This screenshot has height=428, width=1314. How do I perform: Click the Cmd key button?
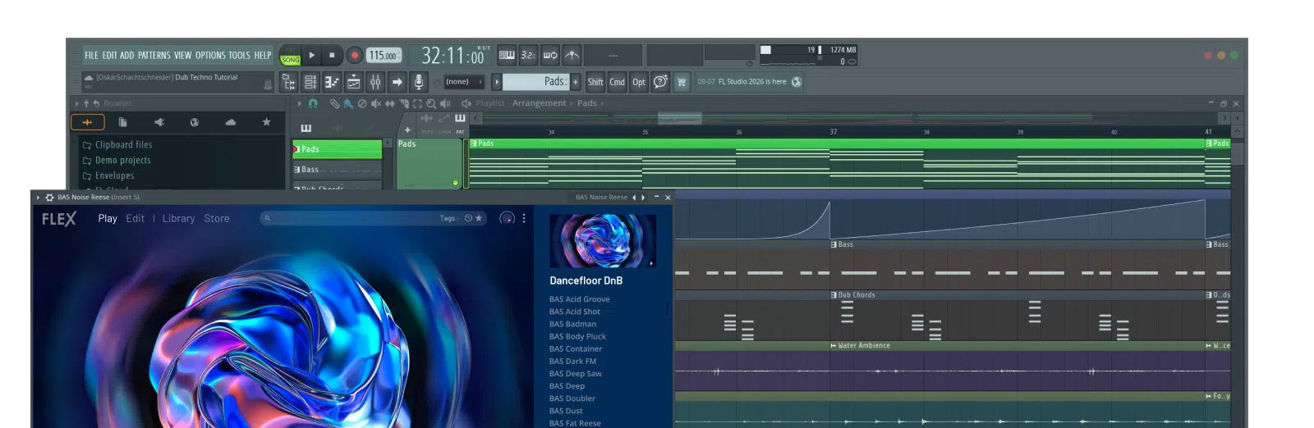pyautogui.click(x=618, y=82)
